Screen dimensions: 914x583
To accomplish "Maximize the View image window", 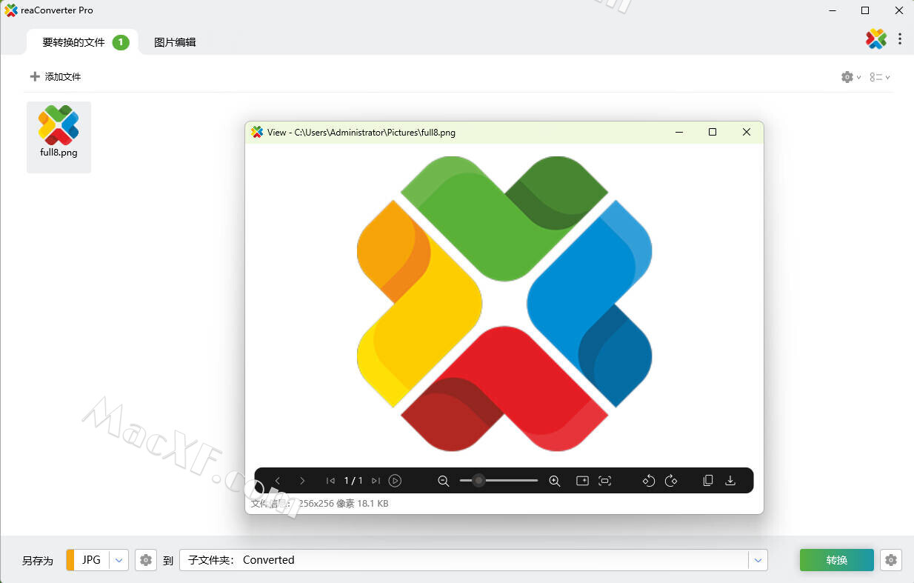I will [x=713, y=132].
